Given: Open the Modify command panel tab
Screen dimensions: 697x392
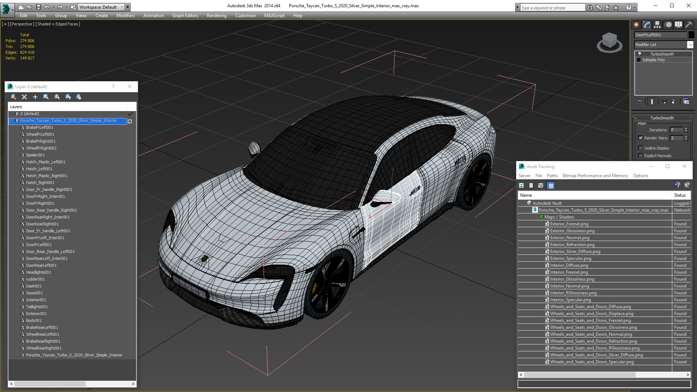Looking at the screenshot, I should click(647, 25).
